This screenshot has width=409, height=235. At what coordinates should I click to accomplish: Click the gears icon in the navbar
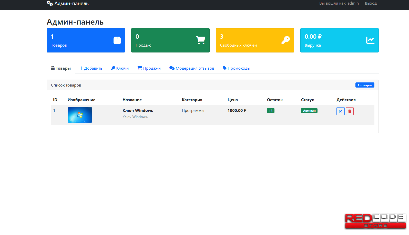[x=50, y=3]
